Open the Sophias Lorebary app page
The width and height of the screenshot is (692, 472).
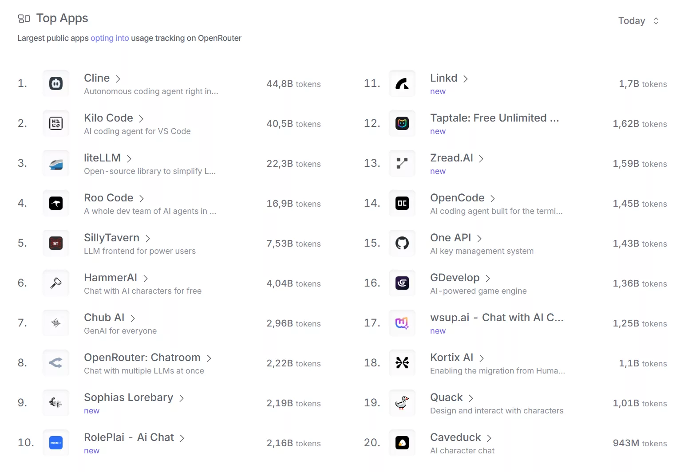click(x=128, y=397)
